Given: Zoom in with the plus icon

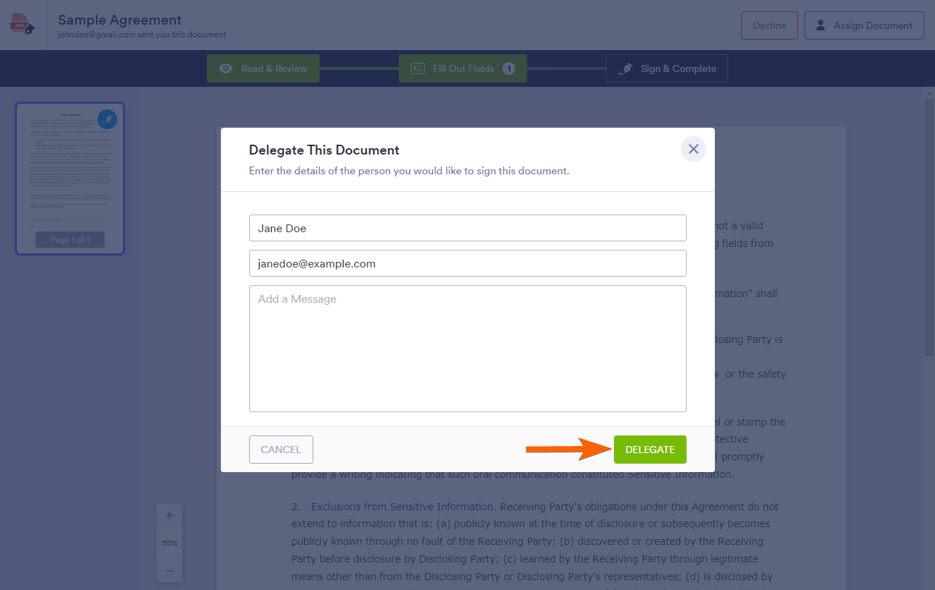Looking at the screenshot, I should [169, 515].
